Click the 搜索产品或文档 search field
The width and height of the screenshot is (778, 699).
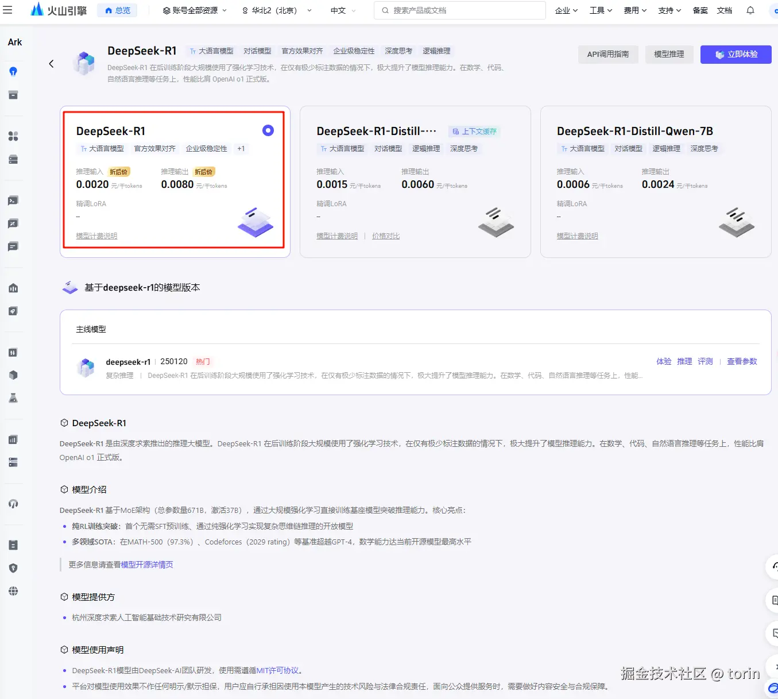click(459, 10)
